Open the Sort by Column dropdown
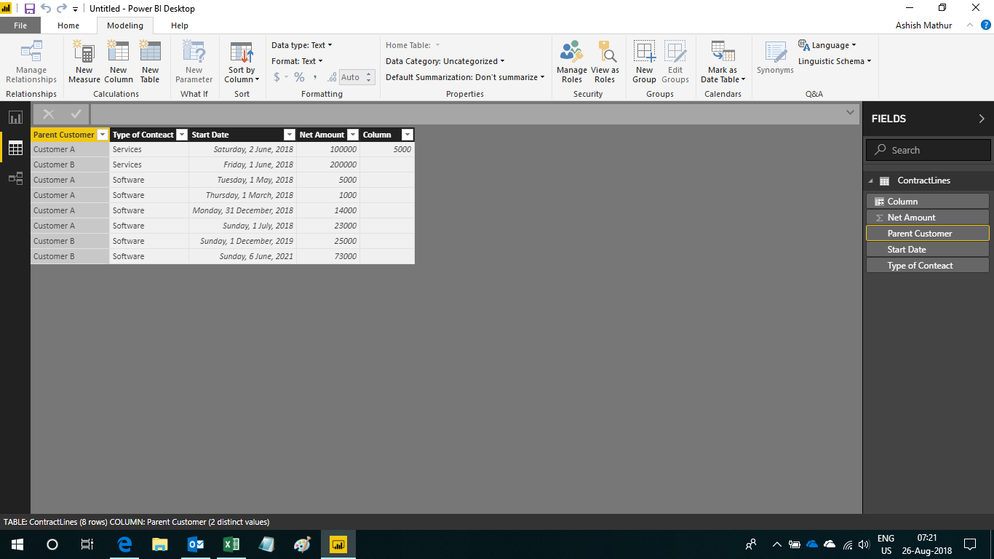 click(242, 62)
